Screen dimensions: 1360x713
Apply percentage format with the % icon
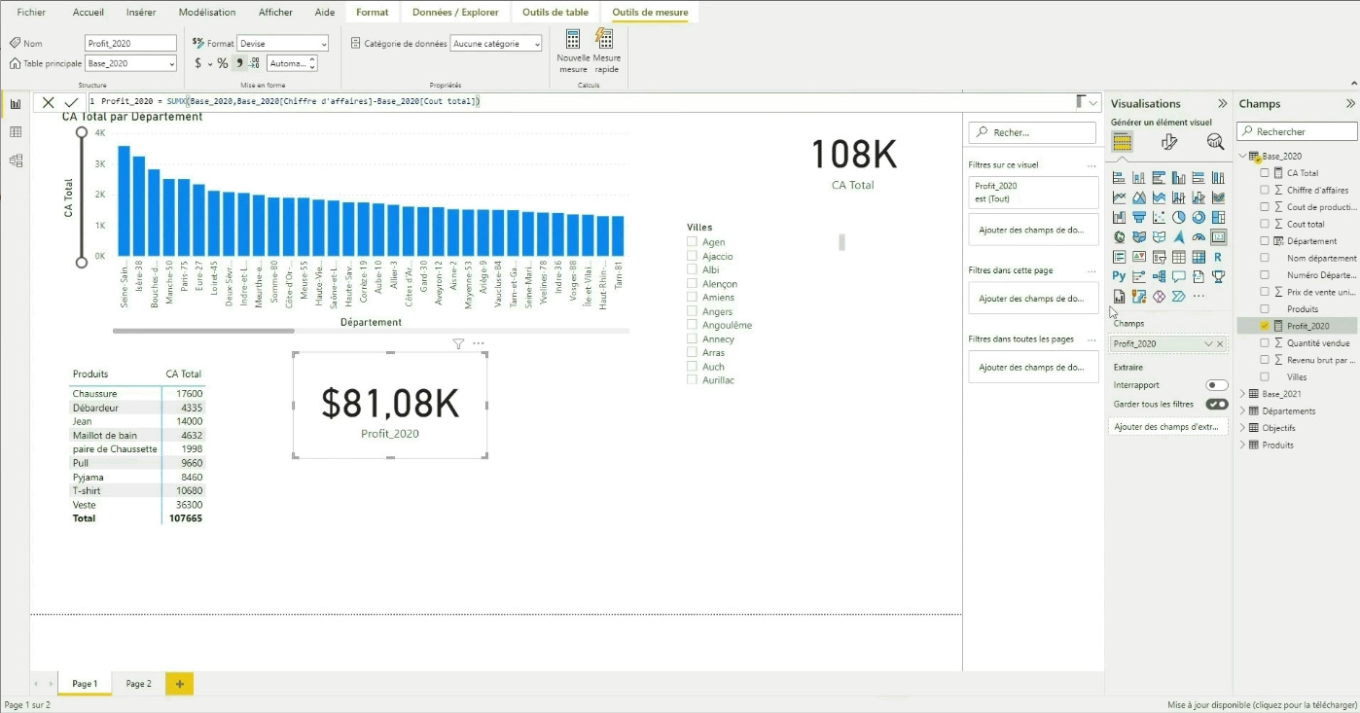[222, 63]
